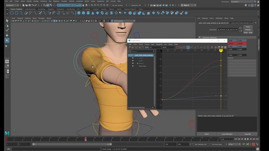Click the NURBS circle shelf icon
Image resolution: width=269 pixels, height=151 pixels.
12,13
